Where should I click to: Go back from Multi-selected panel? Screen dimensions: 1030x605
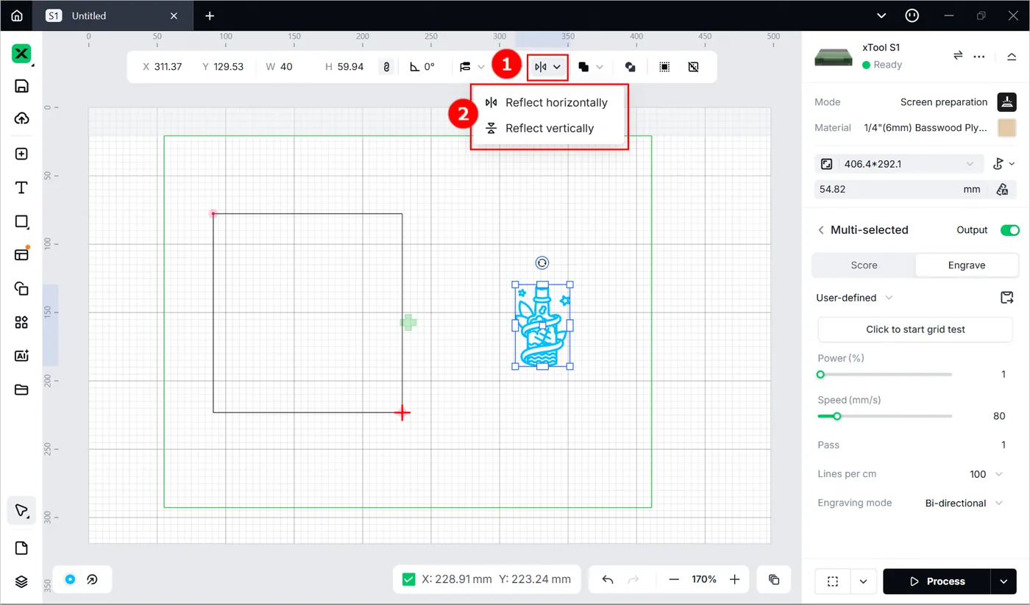point(821,230)
